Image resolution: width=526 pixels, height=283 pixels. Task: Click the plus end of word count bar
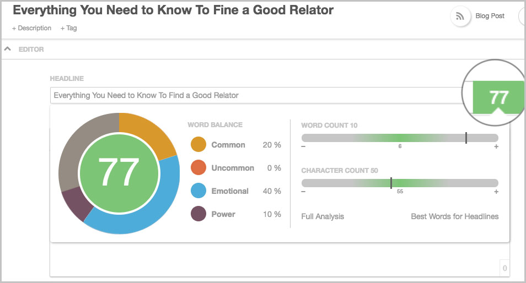(496, 146)
